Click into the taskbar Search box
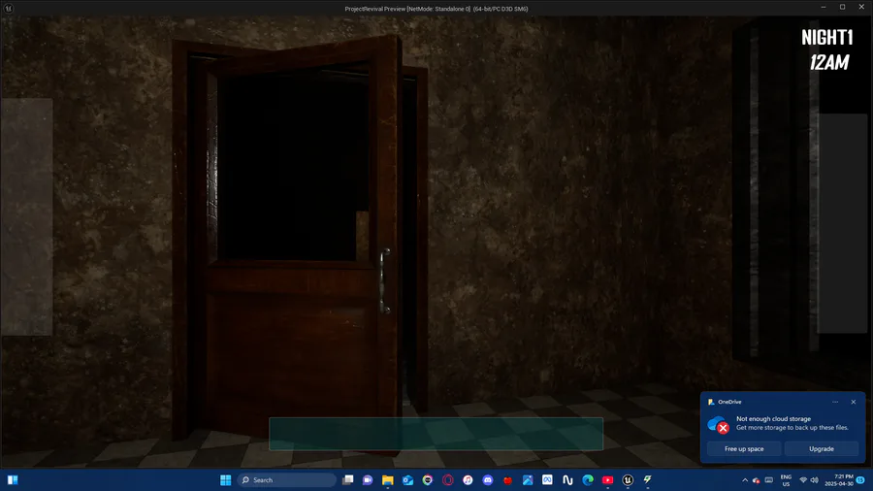The width and height of the screenshot is (873, 491). tap(287, 480)
